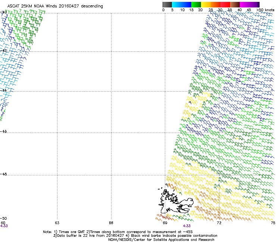The image size is (276, 242).
Task: Click the "66" longitude axis label
Action: click(111, 223)
